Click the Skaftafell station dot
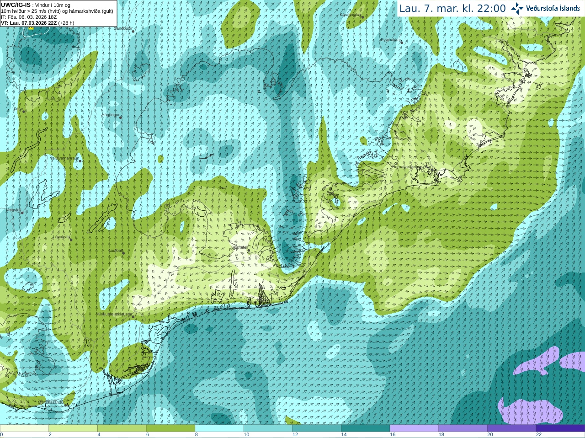Screen dimensions: 585x438 tap(249, 250)
